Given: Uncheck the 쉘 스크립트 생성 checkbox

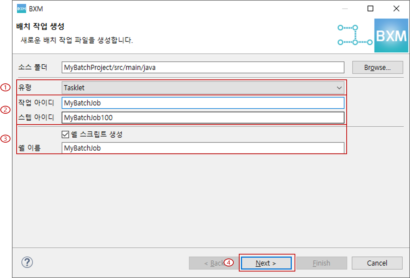Looking at the screenshot, I should [65, 134].
